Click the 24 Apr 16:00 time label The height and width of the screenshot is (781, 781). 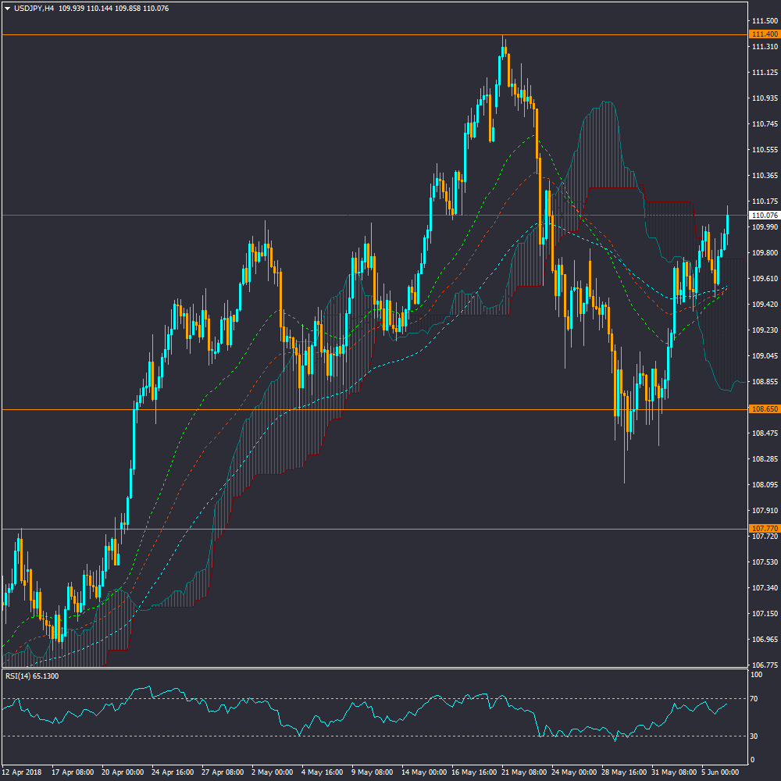click(x=173, y=772)
